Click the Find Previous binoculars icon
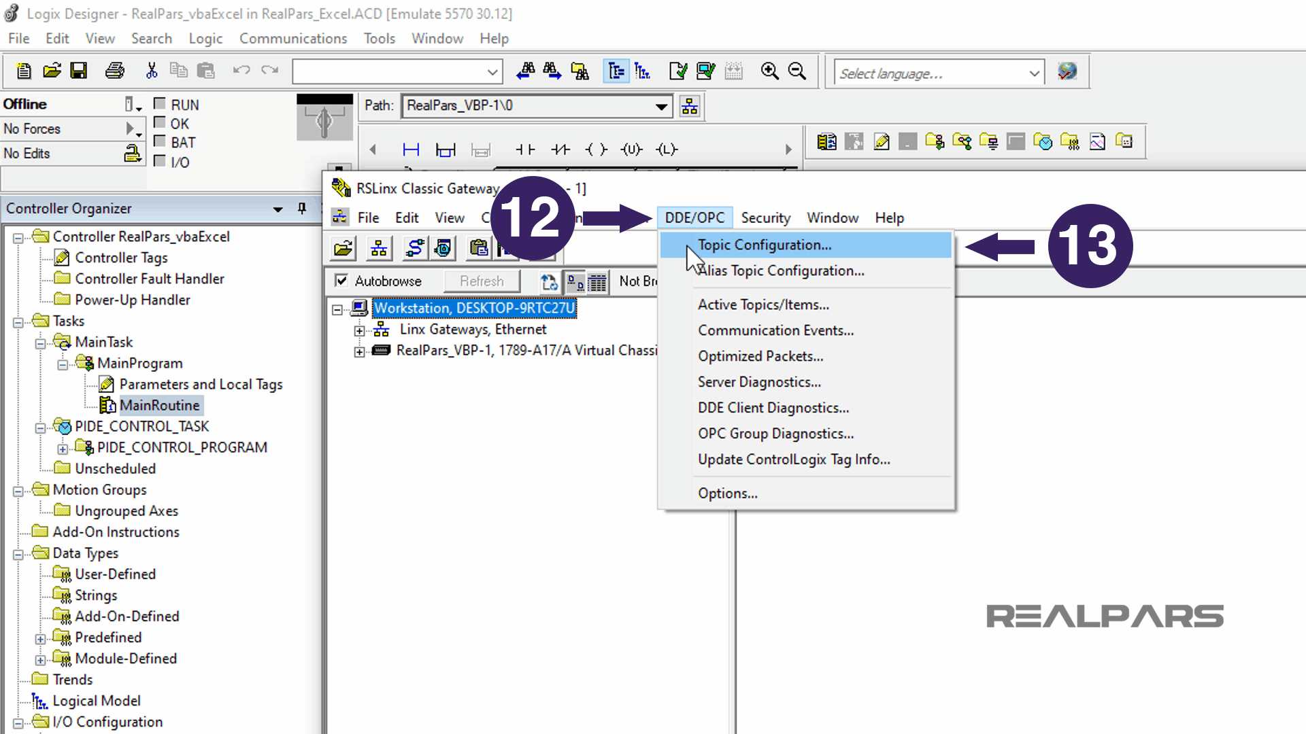This screenshot has height=734, width=1306. pos(525,71)
